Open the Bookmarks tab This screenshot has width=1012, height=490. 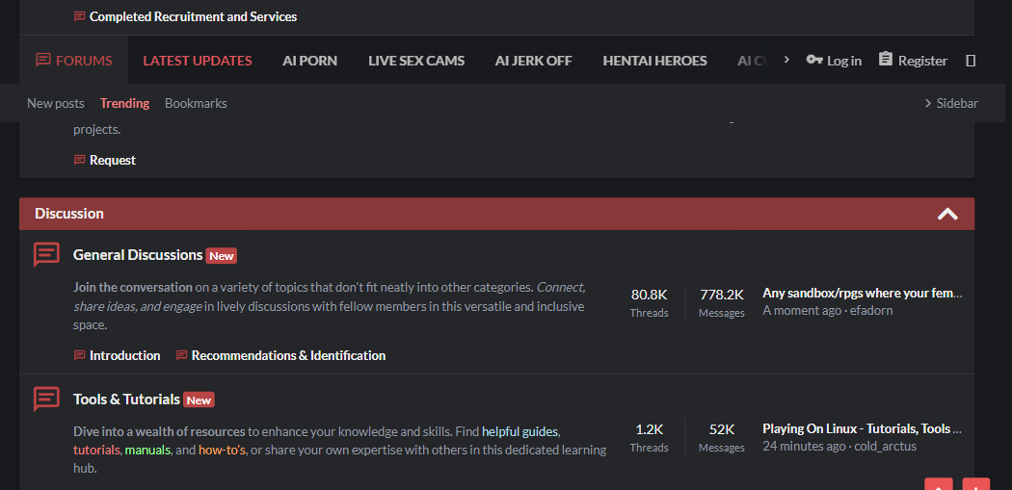(196, 103)
